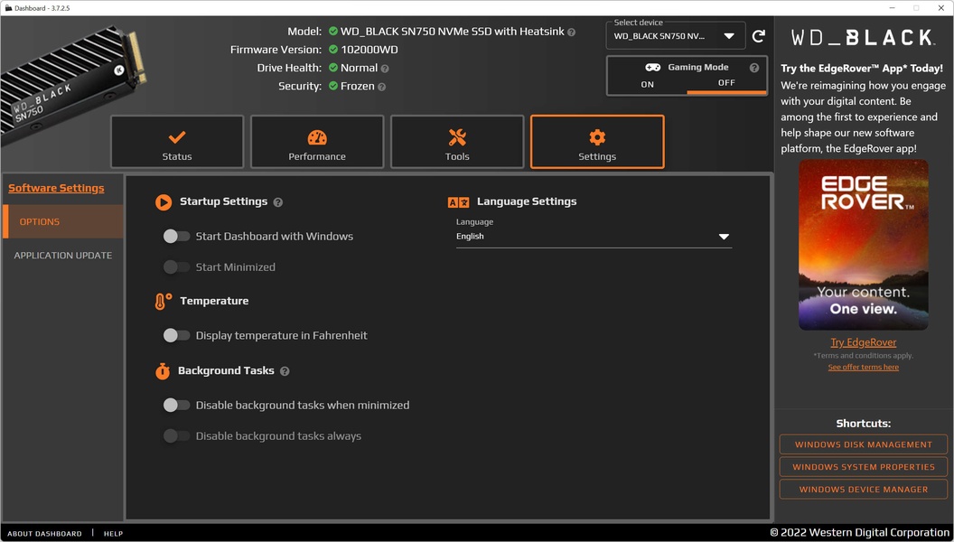
Task: Open the Tools tab
Action: tap(457, 142)
